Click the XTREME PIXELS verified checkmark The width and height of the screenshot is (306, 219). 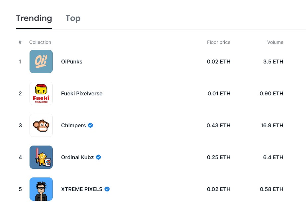coord(107,189)
